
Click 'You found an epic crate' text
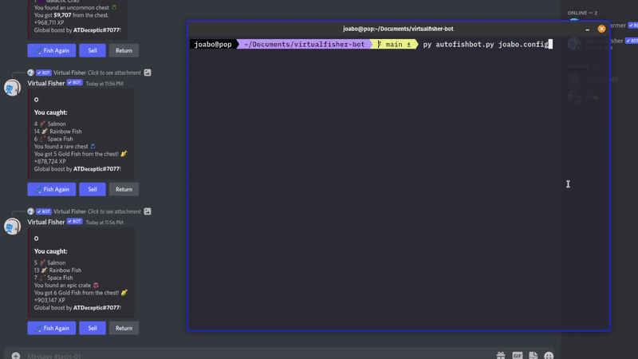click(62, 286)
